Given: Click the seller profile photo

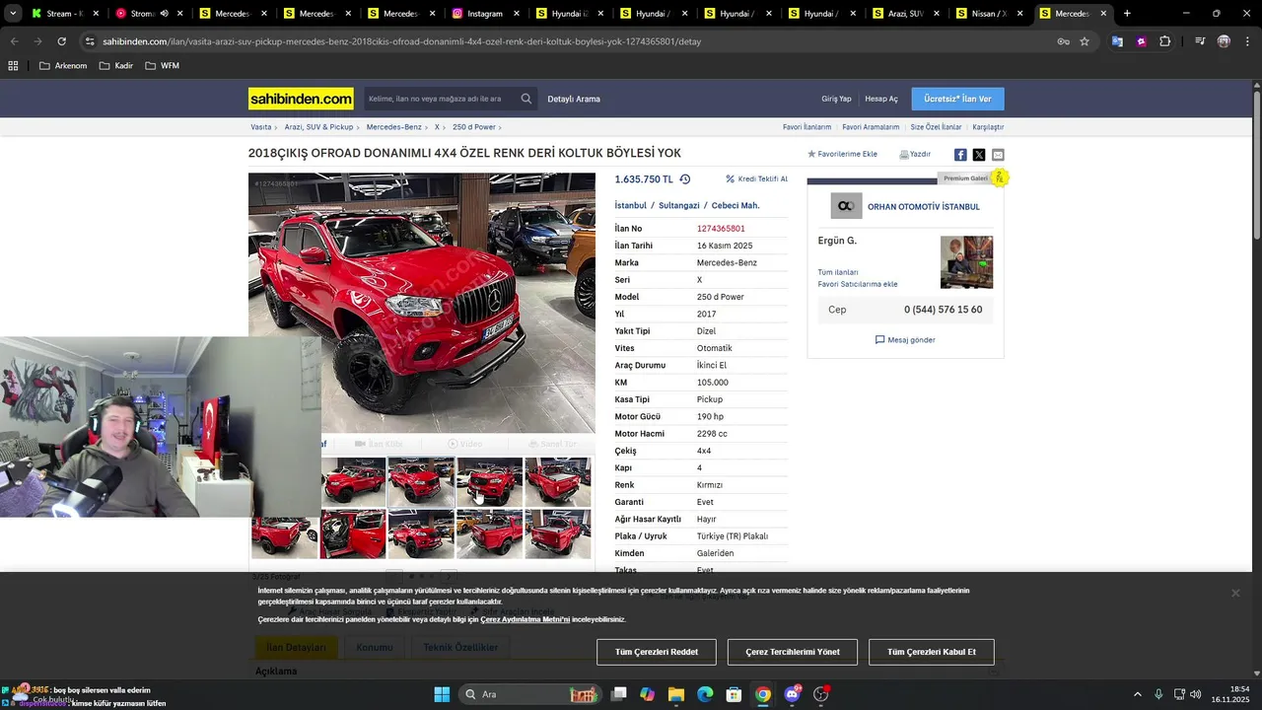Looking at the screenshot, I should [x=966, y=261].
